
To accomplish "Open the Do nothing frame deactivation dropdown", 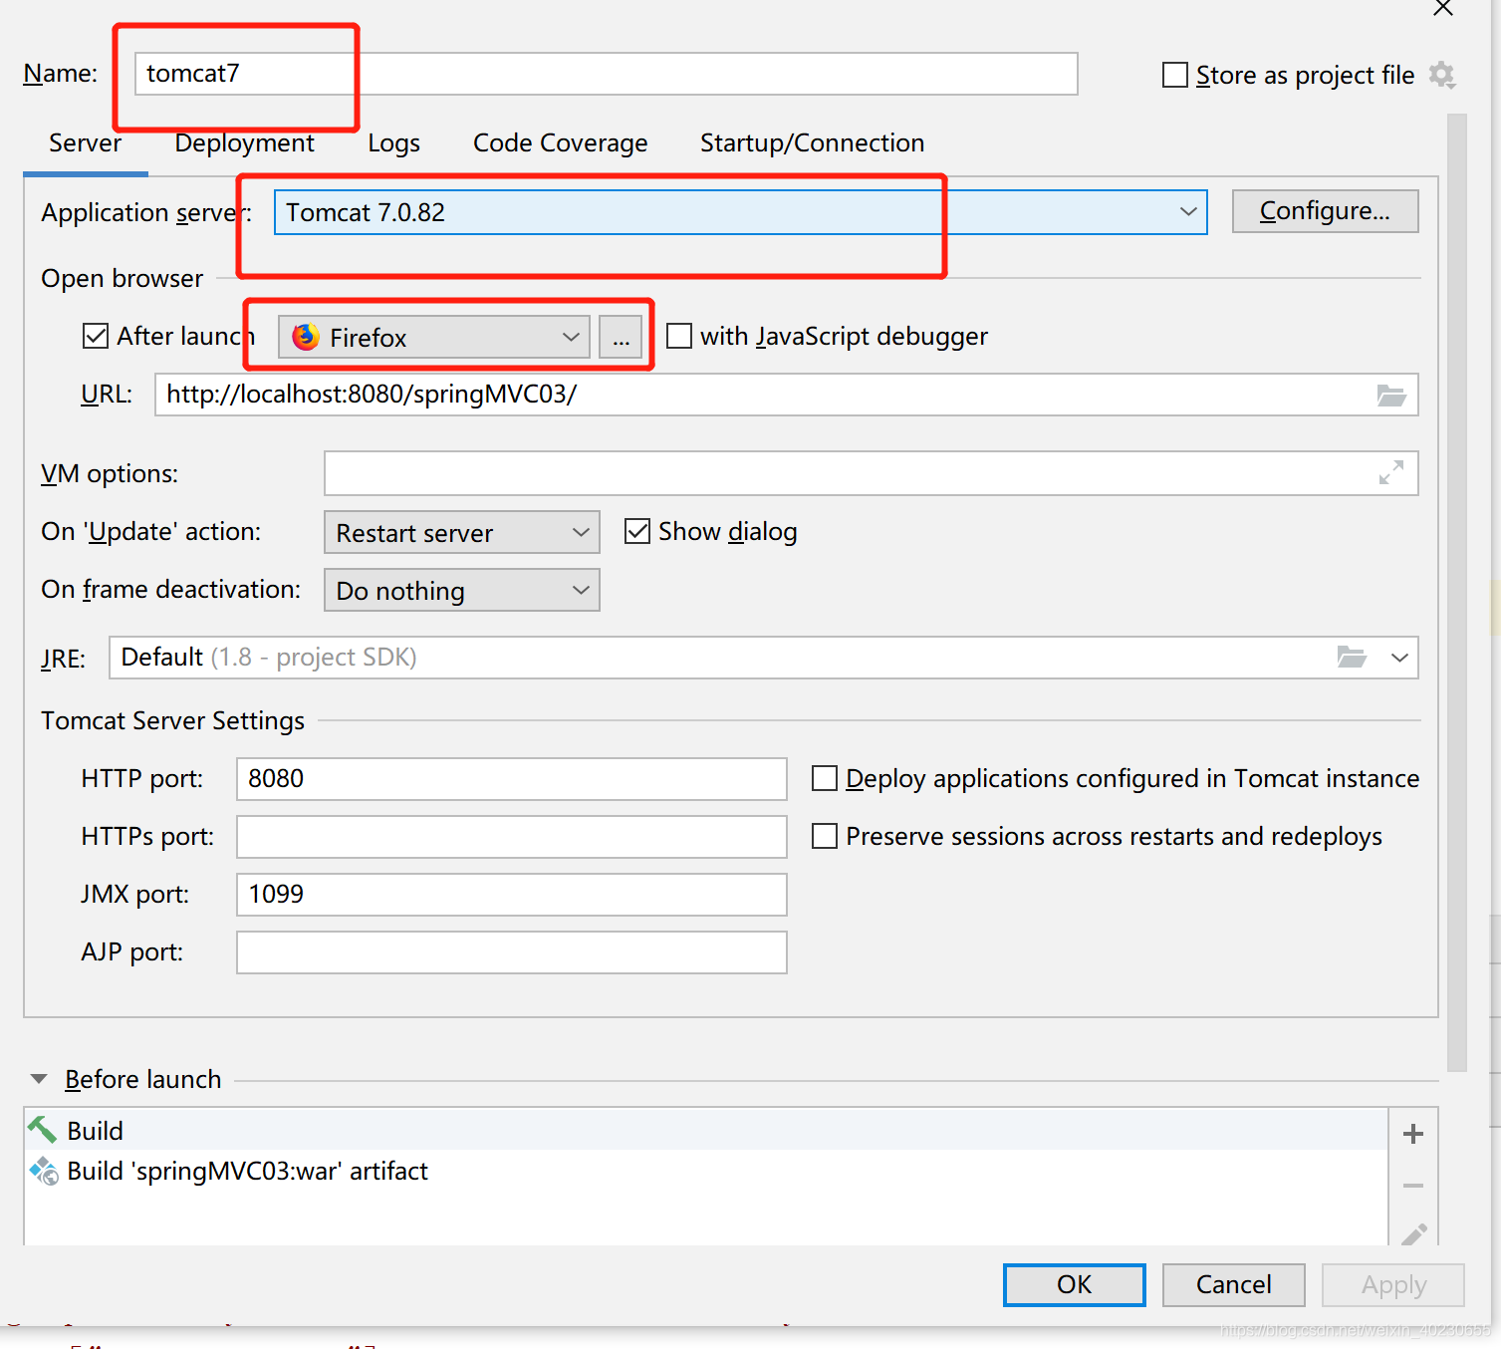I will coord(462,590).
